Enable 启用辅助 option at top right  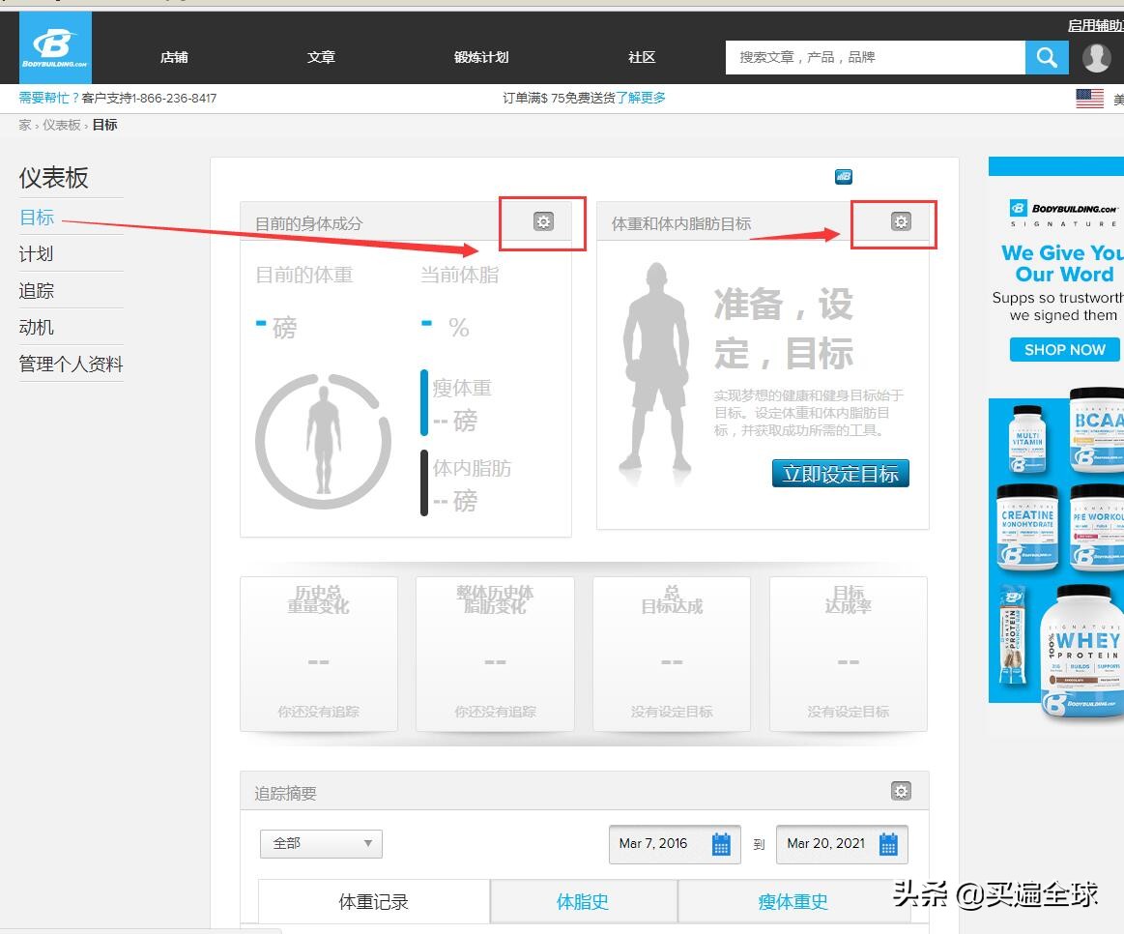tap(1097, 26)
